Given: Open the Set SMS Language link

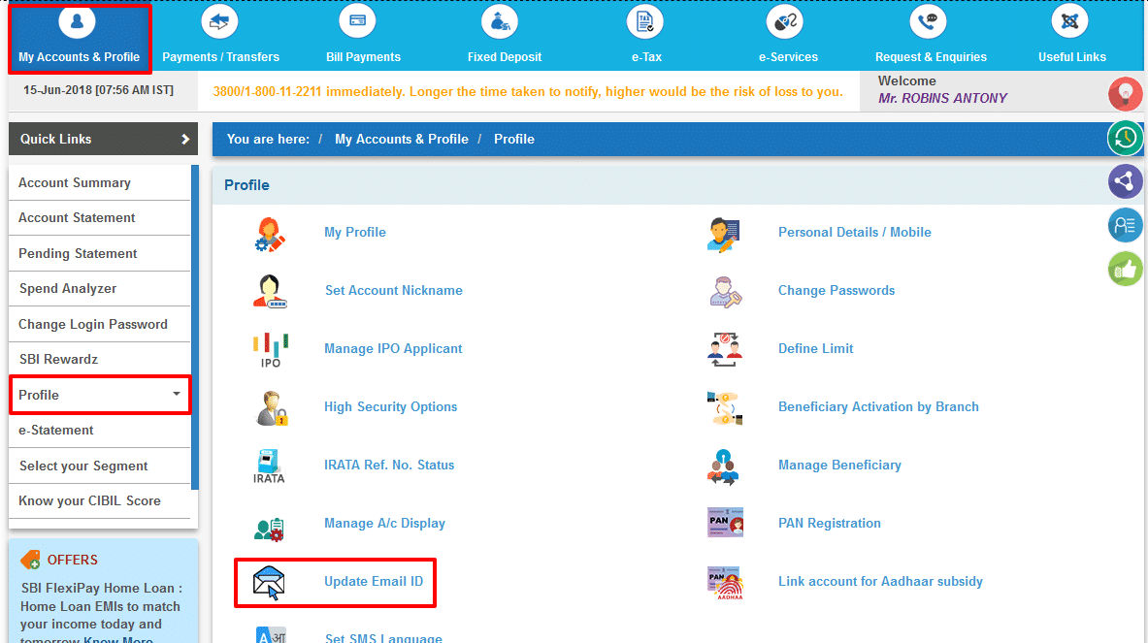Looking at the screenshot, I should [383, 638].
